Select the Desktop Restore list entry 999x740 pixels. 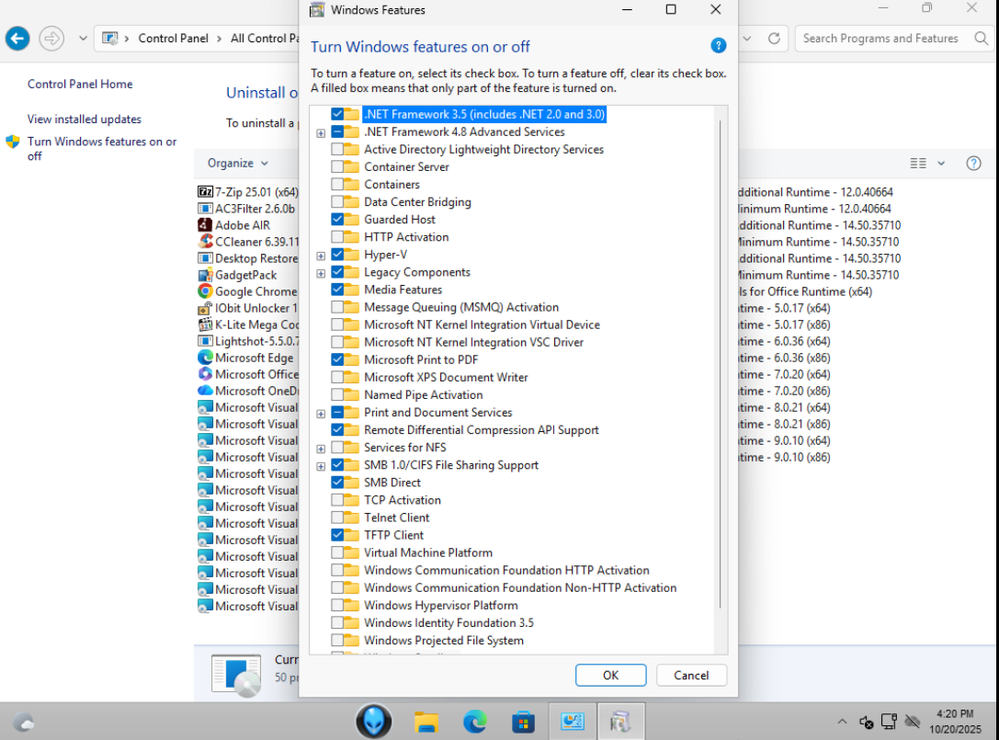click(248, 258)
